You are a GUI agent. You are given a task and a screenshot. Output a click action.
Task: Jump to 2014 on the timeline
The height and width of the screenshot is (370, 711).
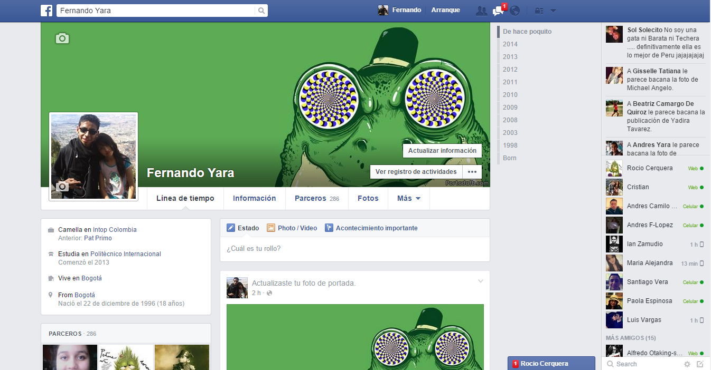click(x=510, y=44)
